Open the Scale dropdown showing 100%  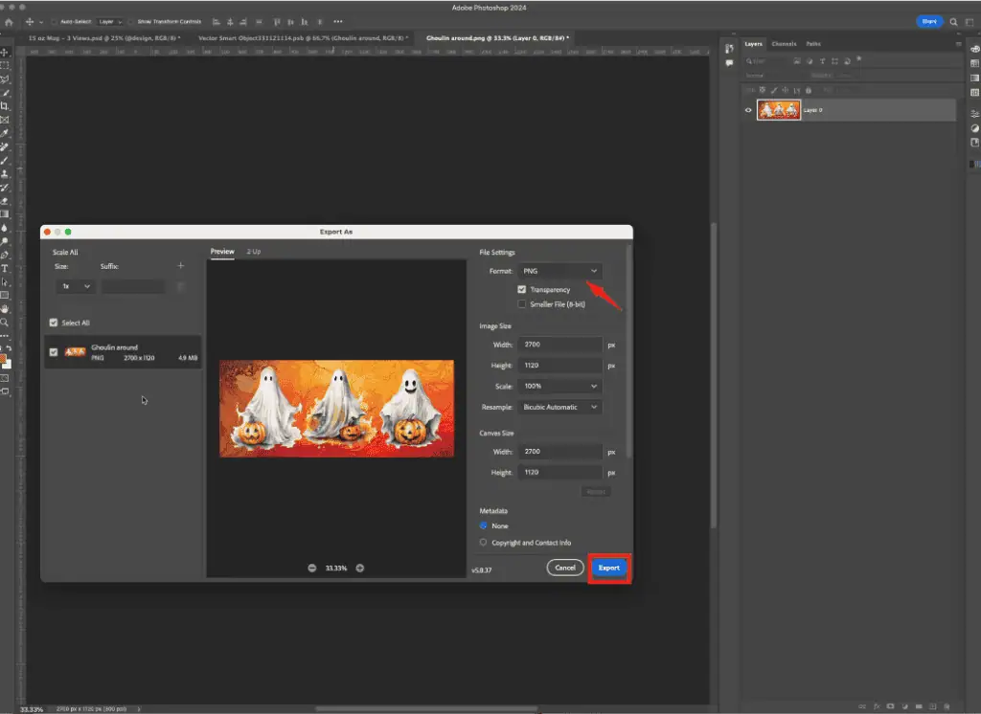tap(560, 387)
